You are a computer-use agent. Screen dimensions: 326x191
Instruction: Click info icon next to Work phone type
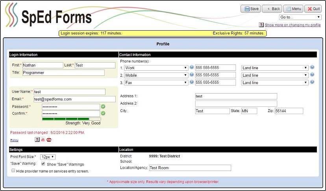coord(192,68)
